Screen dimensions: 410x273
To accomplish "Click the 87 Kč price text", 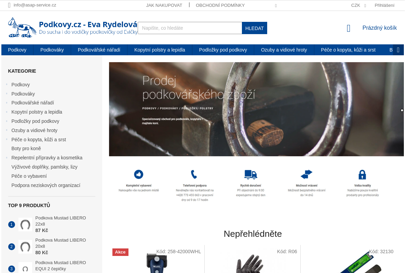I will [42, 230].
